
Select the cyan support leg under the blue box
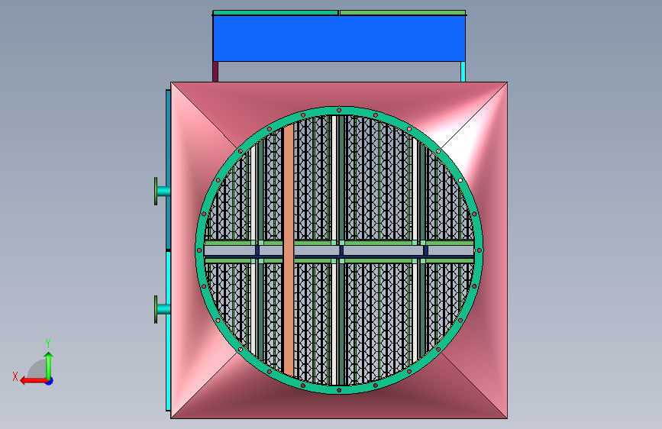463,72
